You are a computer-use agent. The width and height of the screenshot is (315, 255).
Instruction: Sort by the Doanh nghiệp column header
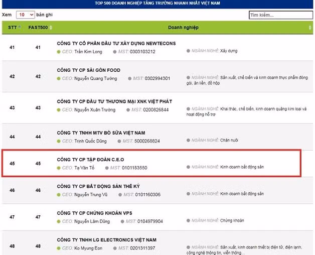(183, 27)
